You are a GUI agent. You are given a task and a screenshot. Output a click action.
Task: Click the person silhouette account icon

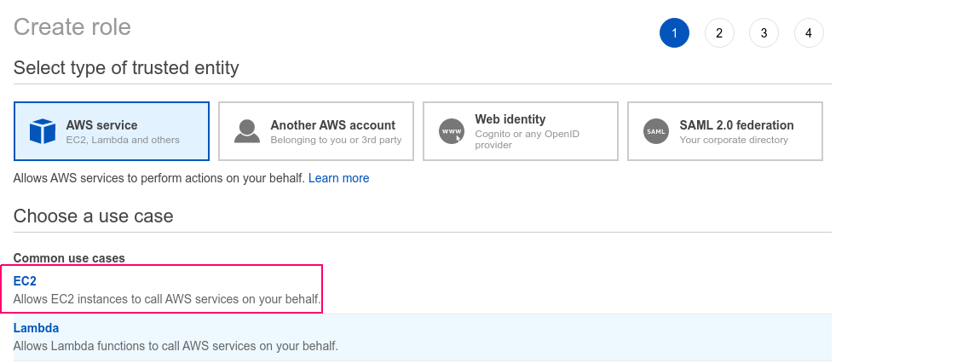[246, 131]
